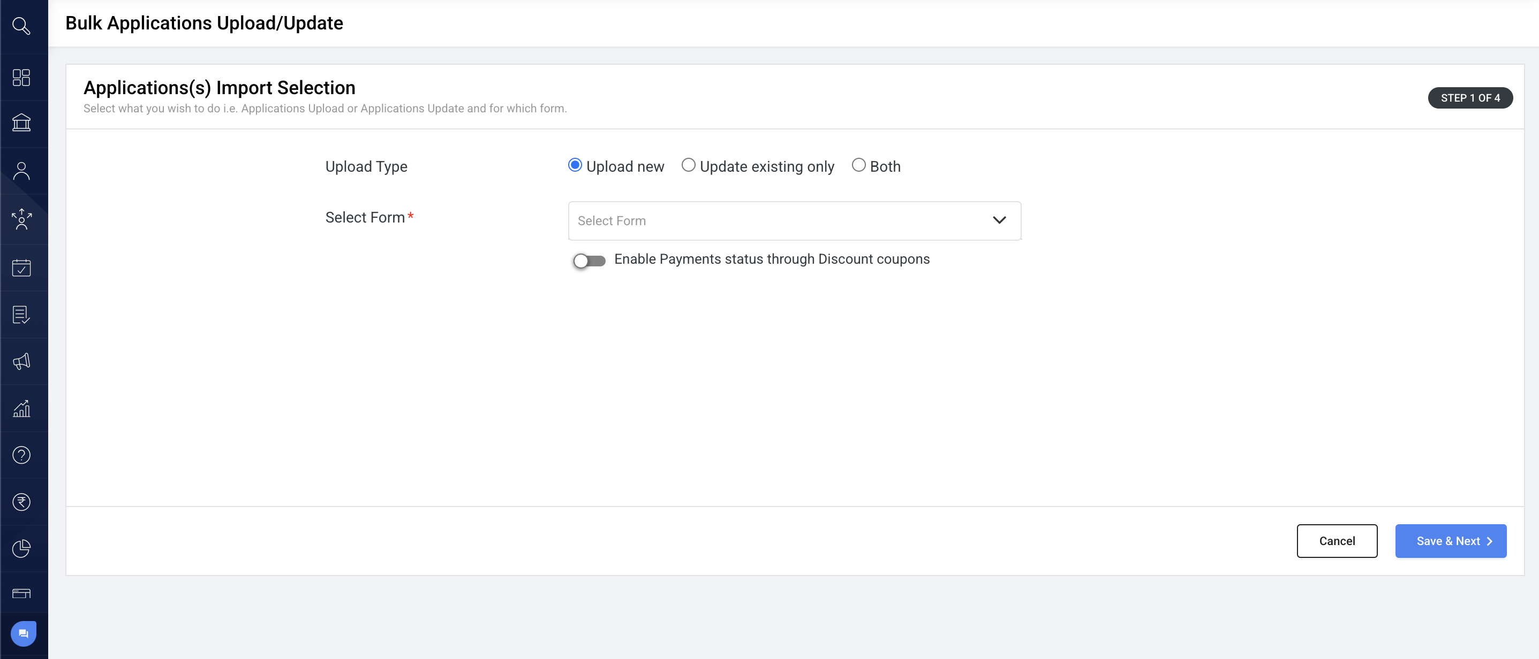Screen dimensions: 1539x659
Task: Select Update existing only radio option
Action: pyautogui.click(x=688, y=165)
